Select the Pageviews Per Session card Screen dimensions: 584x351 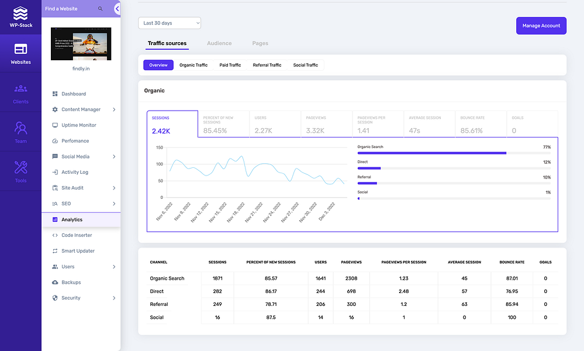coord(378,124)
